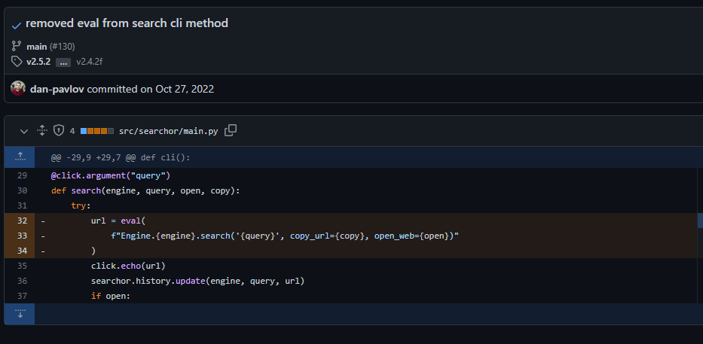Open the v2.5.2 tag link
Screen dimensions: 703x344
[x=38, y=62]
